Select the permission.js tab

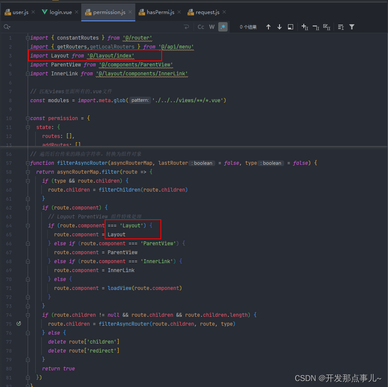click(109, 12)
